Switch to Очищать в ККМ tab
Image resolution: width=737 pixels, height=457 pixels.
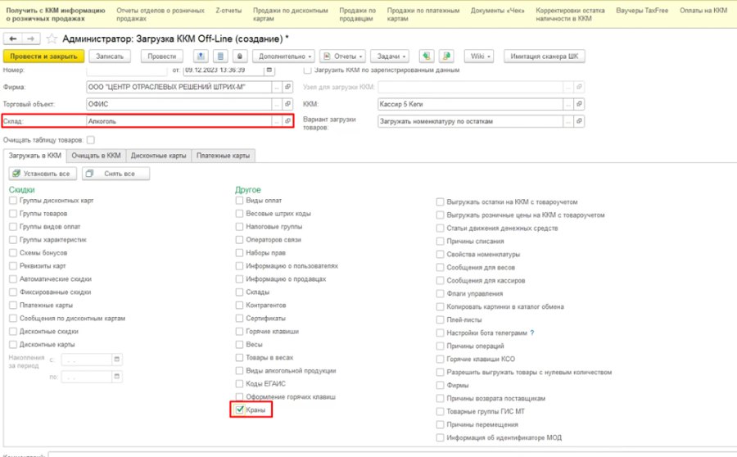click(96, 156)
